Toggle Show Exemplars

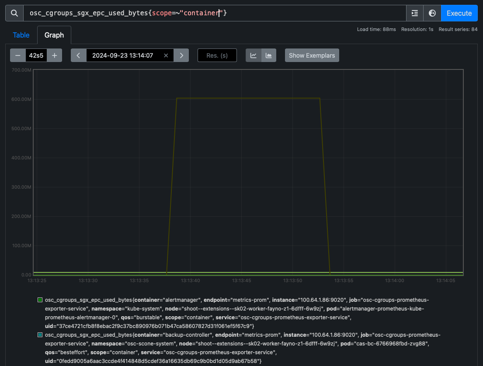point(312,55)
